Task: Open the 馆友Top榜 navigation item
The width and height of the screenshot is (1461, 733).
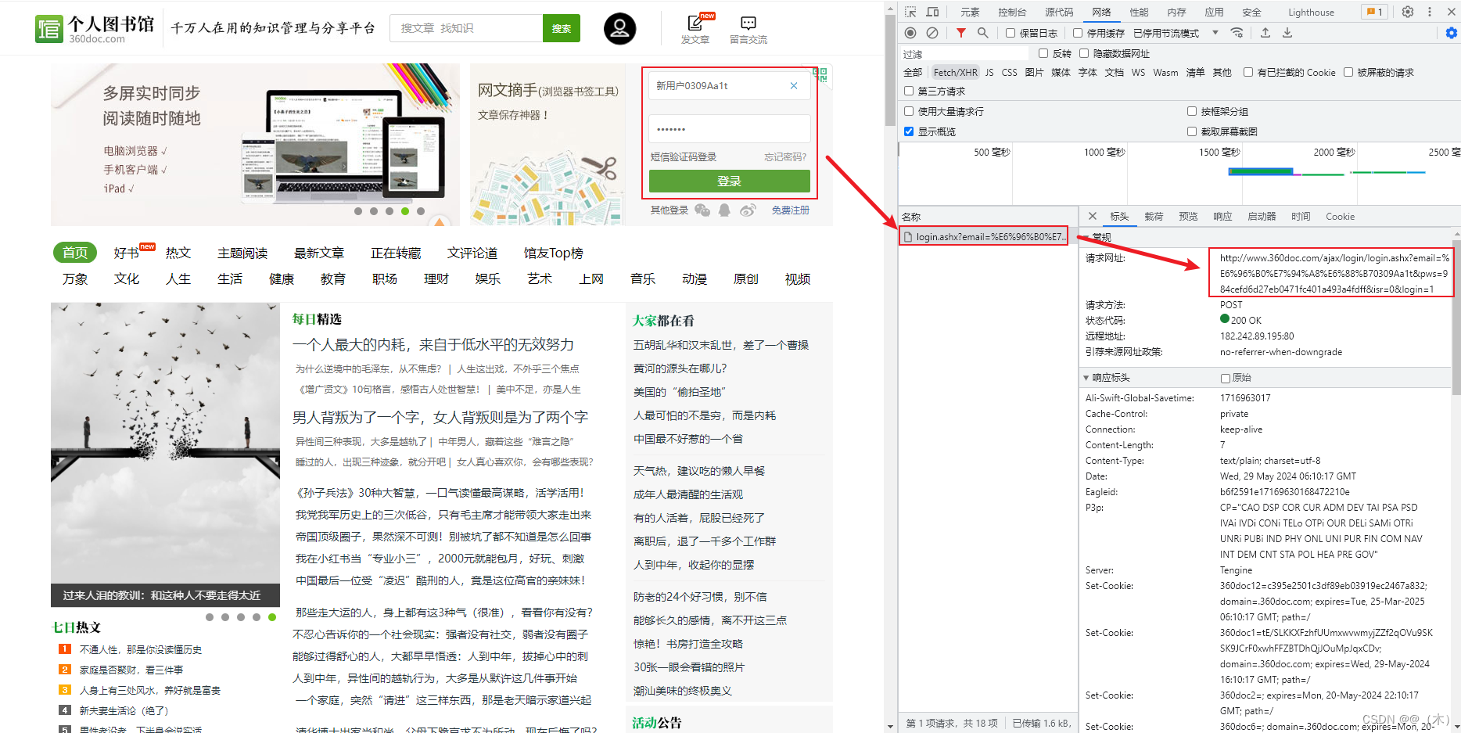Action: [x=554, y=253]
